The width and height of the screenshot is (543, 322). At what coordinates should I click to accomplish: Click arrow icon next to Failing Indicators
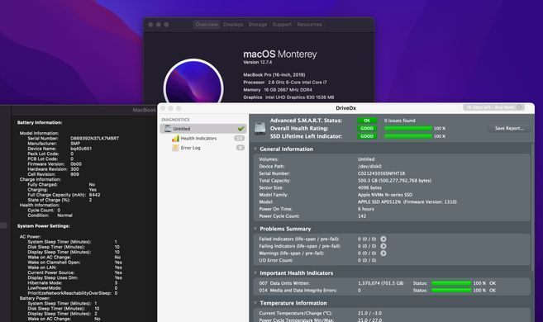pos(383,246)
